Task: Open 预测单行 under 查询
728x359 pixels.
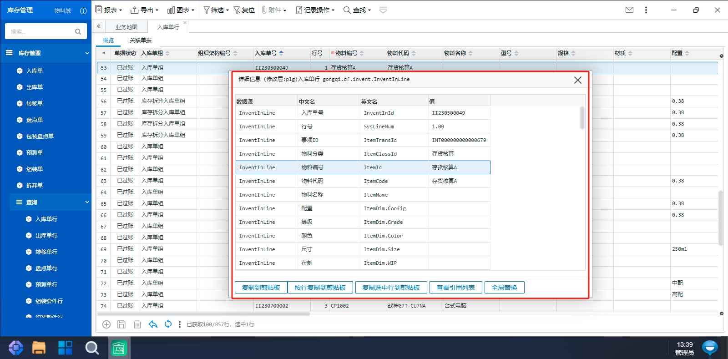Action: (46, 284)
